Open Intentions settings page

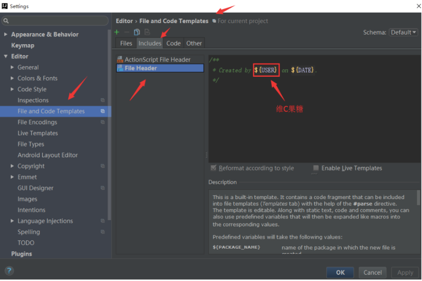[31, 210]
